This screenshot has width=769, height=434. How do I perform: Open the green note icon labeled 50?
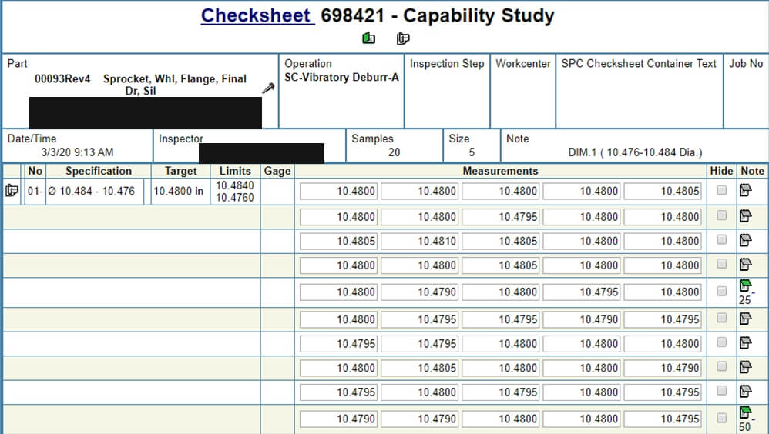745,413
